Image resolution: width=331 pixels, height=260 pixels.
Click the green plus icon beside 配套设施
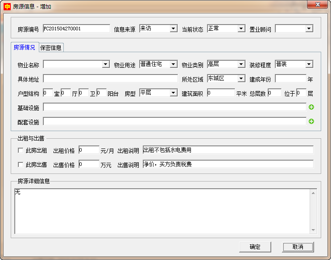(x=311, y=121)
